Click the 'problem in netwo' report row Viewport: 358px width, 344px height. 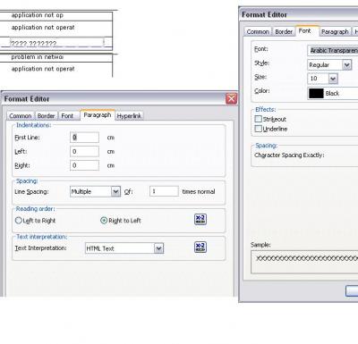pyautogui.click(x=56, y=57)
